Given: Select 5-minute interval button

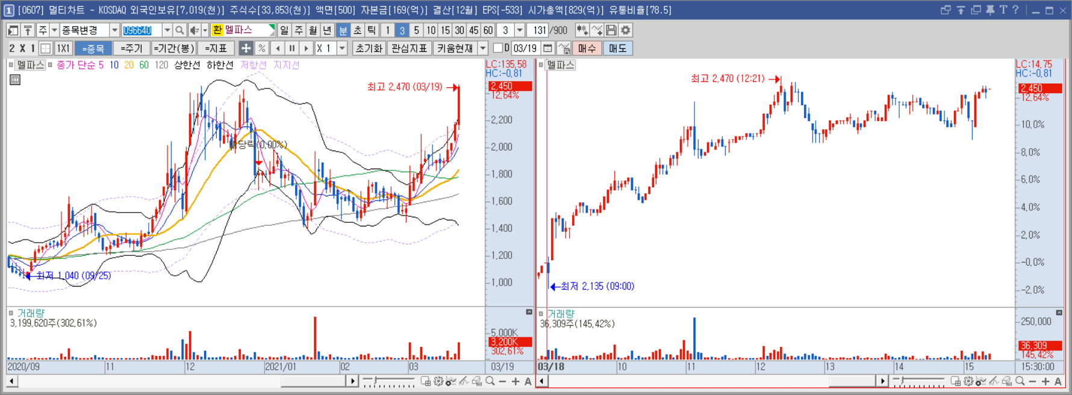Looking at the screenshot, I should coord(417,30).
